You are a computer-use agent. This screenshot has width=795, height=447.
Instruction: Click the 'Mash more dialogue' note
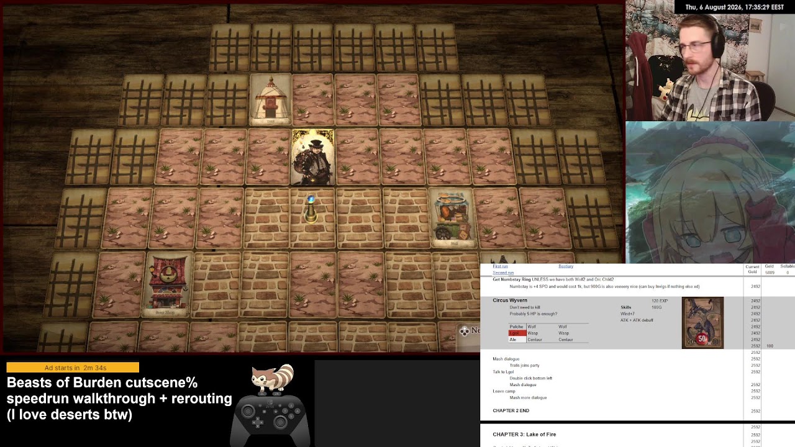[x=528, y=397]
